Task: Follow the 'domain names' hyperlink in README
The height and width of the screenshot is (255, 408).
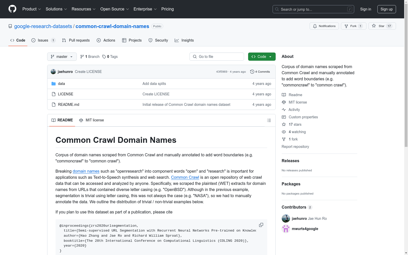Action: 86,171
